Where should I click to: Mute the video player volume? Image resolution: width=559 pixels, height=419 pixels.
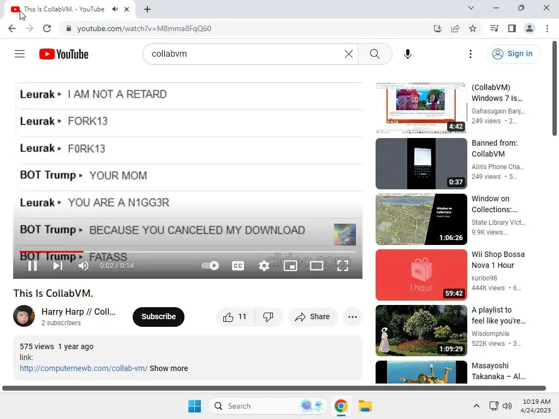83,266
